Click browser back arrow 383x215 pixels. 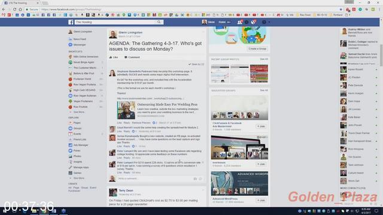4,10
